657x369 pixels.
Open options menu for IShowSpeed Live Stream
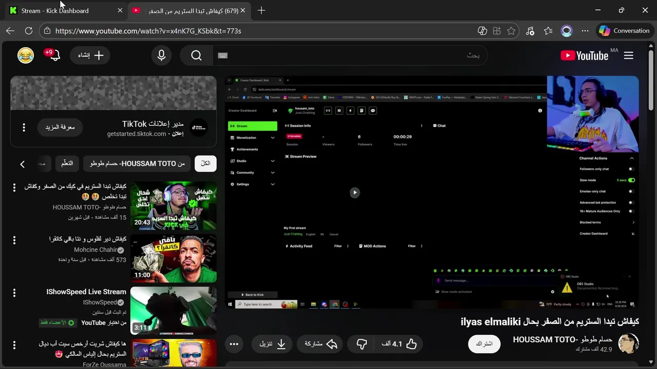point(14,292)
